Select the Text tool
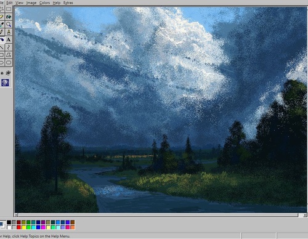The image size is (308, 239). click(x=9, y=39)
